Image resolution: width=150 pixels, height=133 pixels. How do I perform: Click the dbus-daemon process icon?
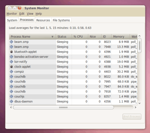coord(12,101)
